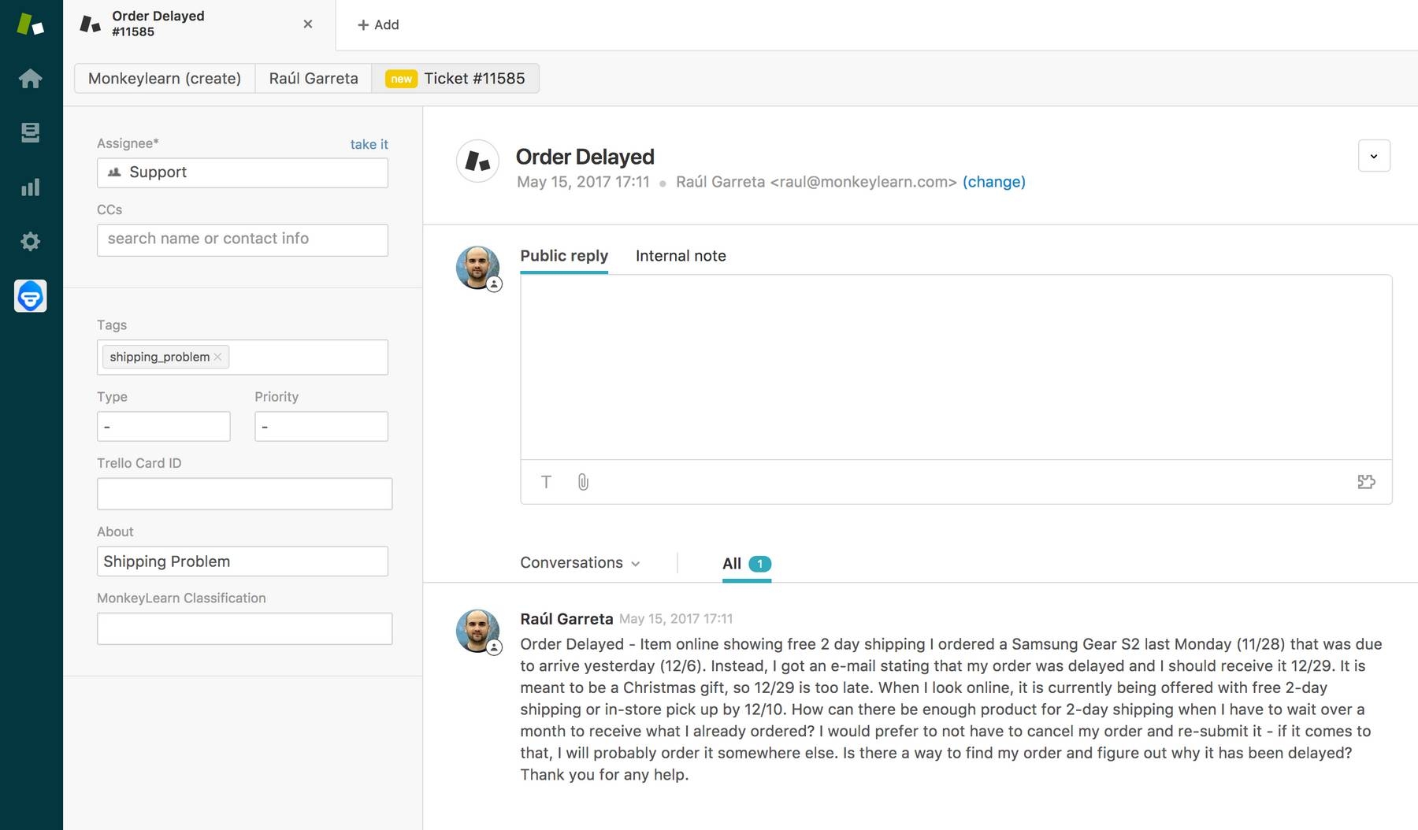Click the Order Delayed ticket subject heading
The image size is (1418, 830).
coord(585,157)
